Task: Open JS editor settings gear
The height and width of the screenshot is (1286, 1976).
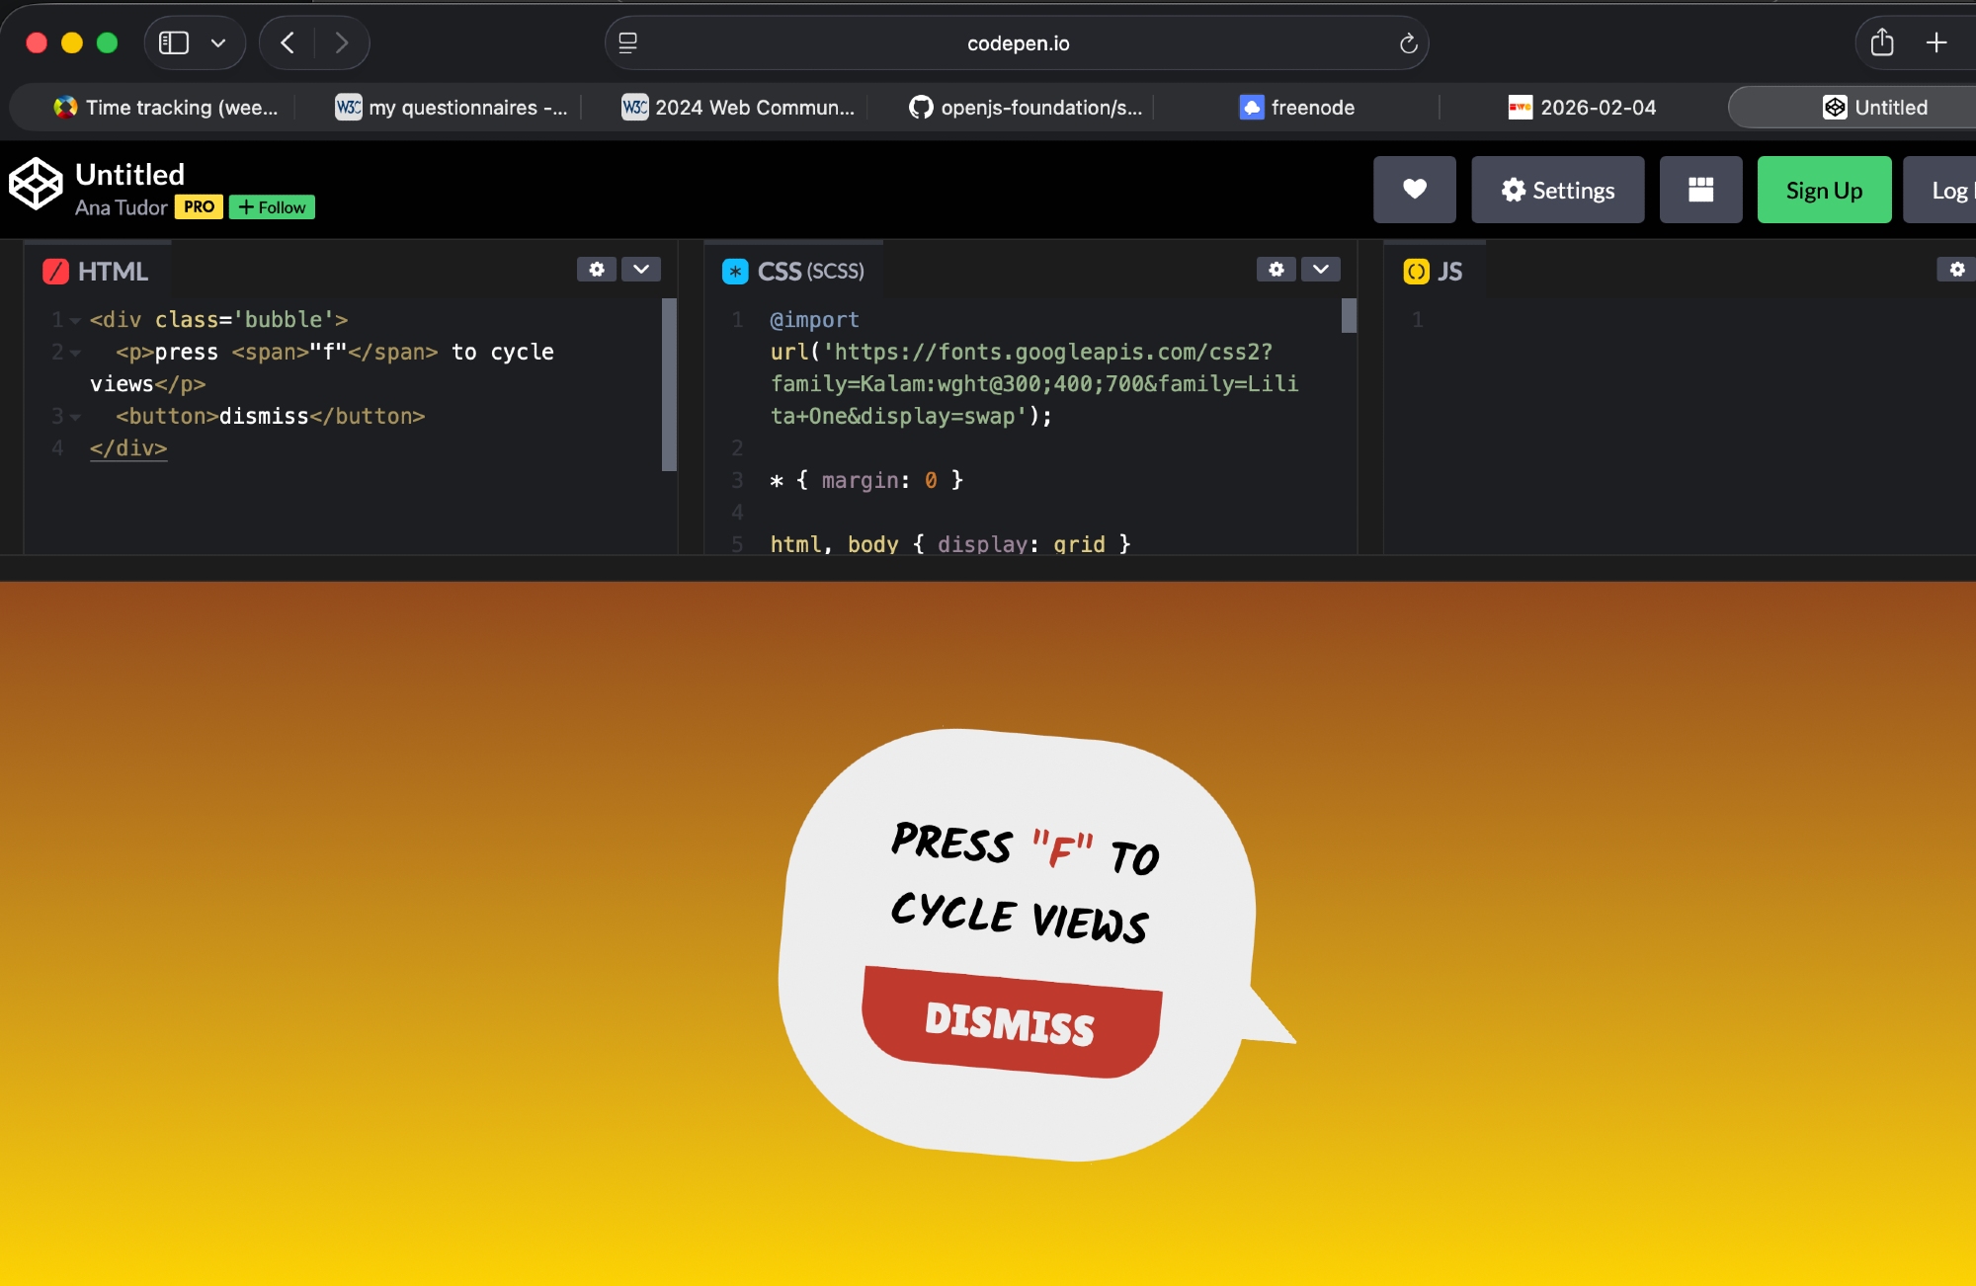Action: click(x=1956, y=269)
